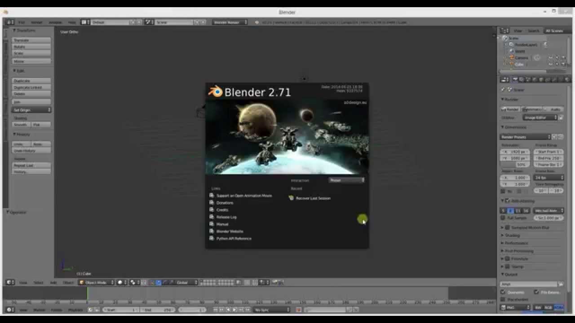The width and height of the screenshot is (575, 323).
Task: Open the Release Log link
Action: coord(226,217)
